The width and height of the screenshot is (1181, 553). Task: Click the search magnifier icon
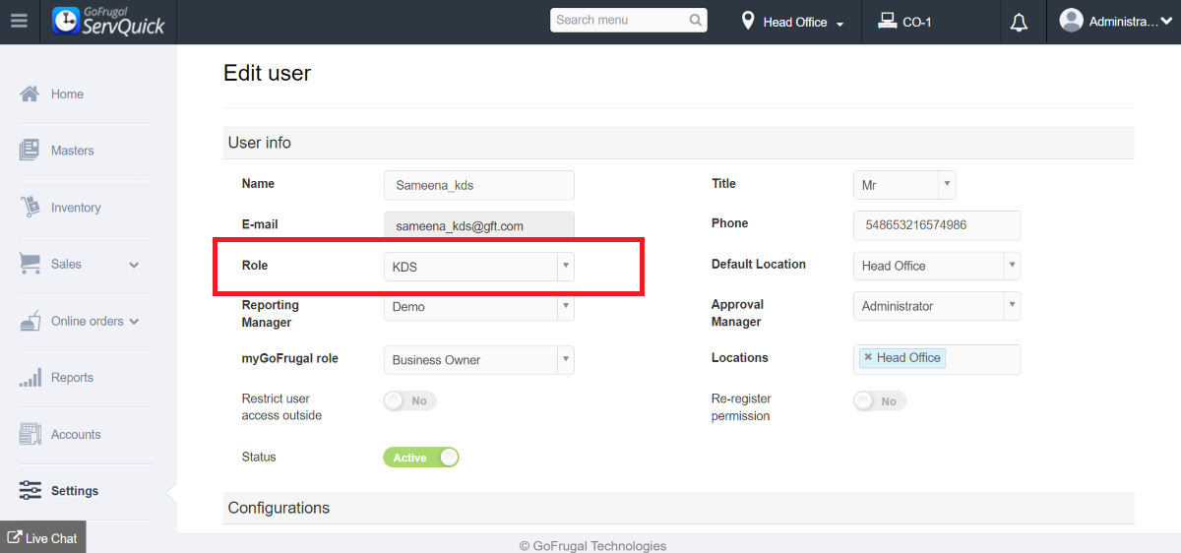tap(696, 21)
